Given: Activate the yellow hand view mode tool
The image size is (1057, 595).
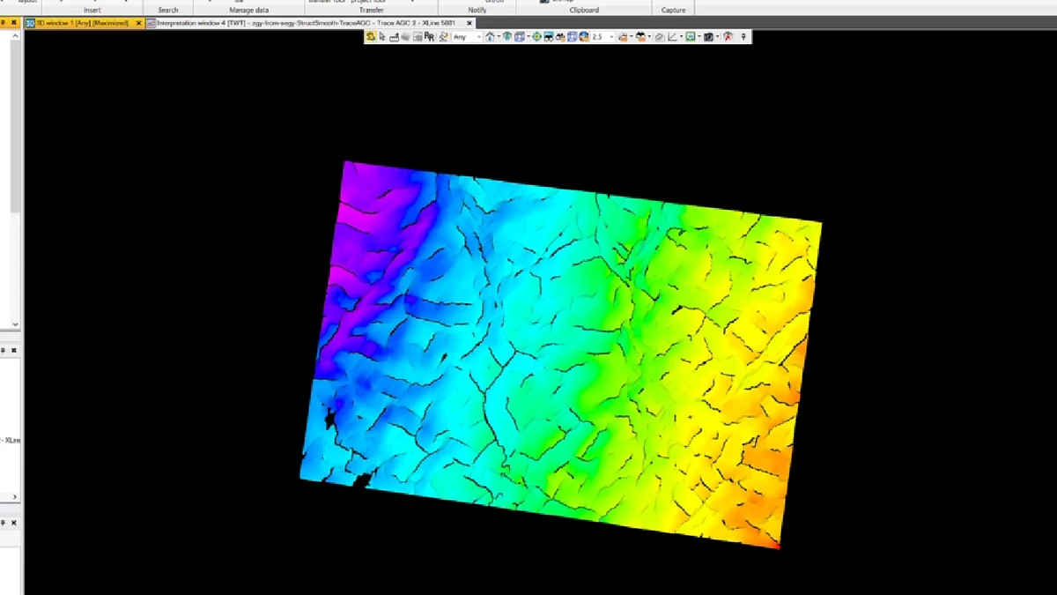Looking at the screenshot, I should point(371,37).
